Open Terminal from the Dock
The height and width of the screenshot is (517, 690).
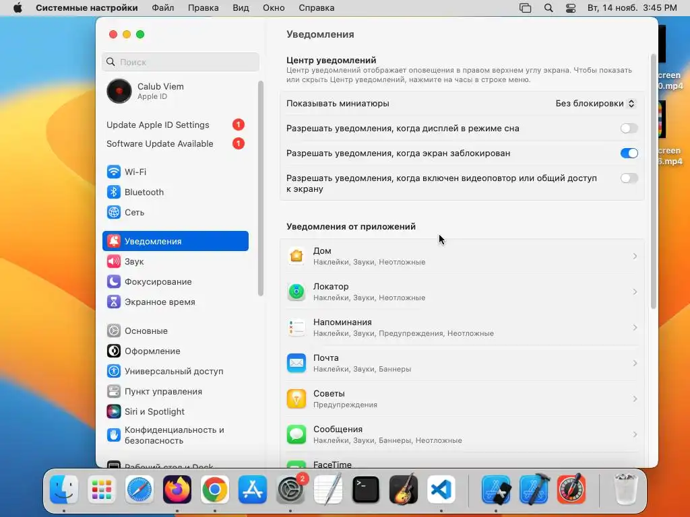pos(366,489)
